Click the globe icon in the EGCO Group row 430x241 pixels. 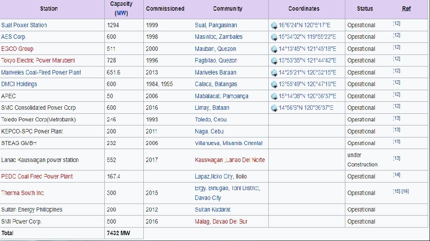point(274,49)
